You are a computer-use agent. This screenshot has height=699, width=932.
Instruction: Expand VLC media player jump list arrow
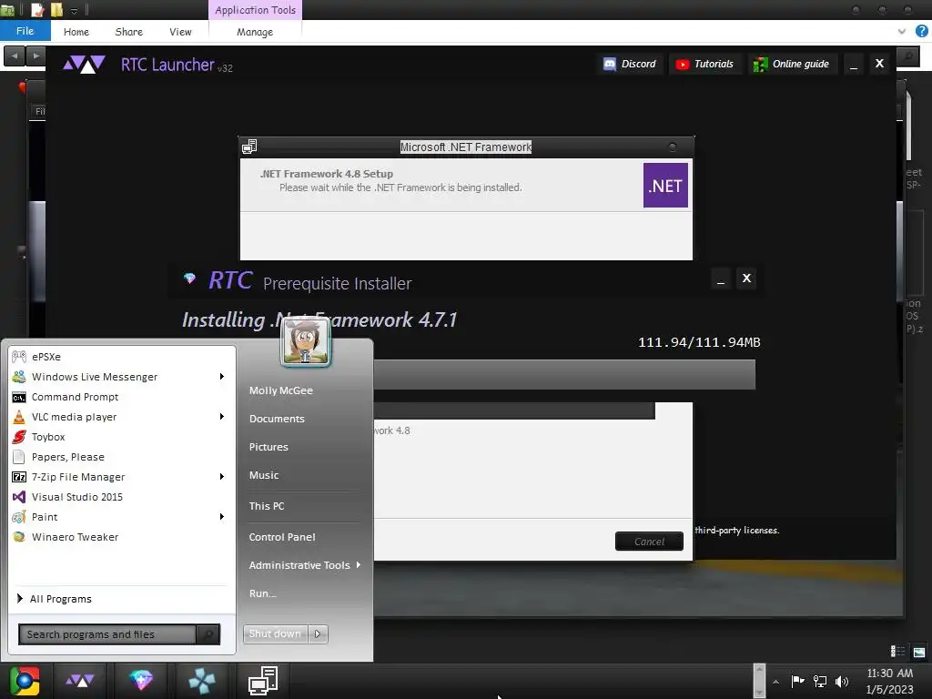pos(222,417)
